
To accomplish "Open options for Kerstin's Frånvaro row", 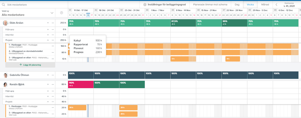I will pyautogui.click(x=53, y=91).
